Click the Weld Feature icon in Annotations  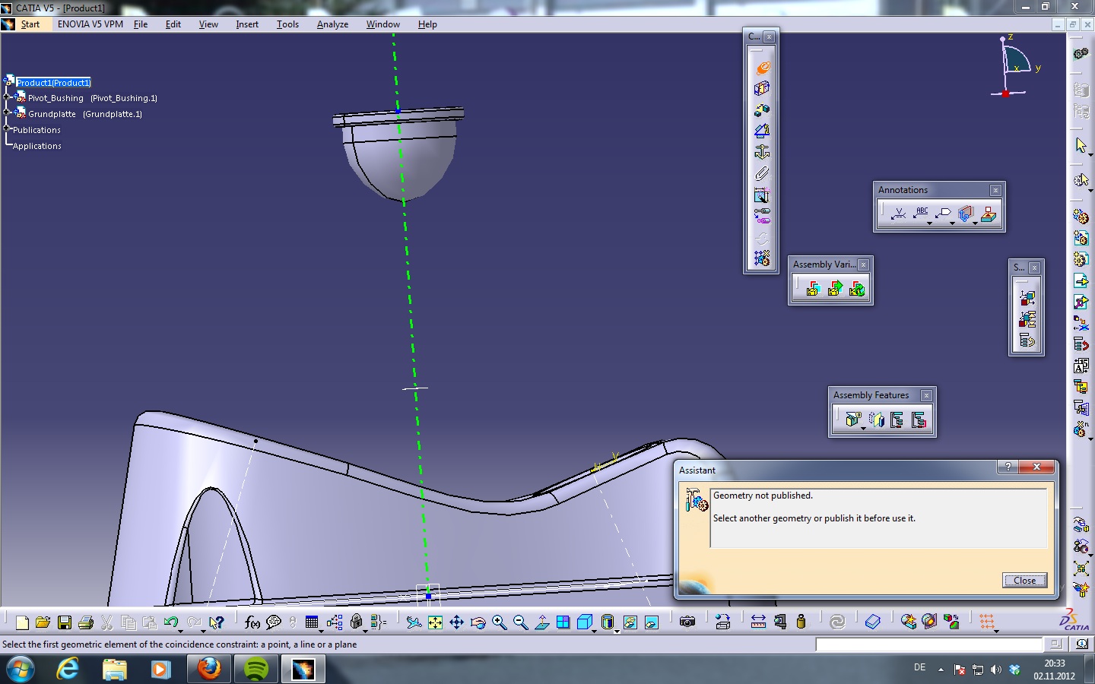[898, 214]
